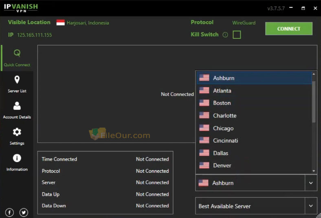Expand the Best Available Server dropdown arrow
Screen dimensions: 321x218
tap(311, 206)
